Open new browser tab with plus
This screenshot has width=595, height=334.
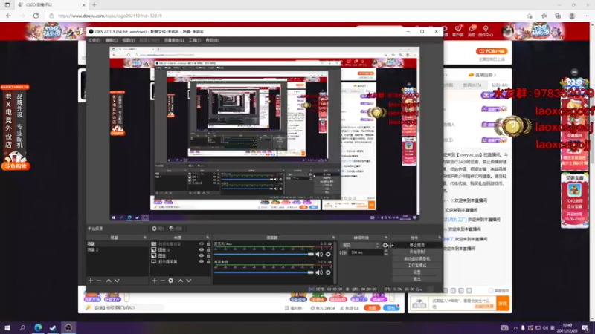94,5
